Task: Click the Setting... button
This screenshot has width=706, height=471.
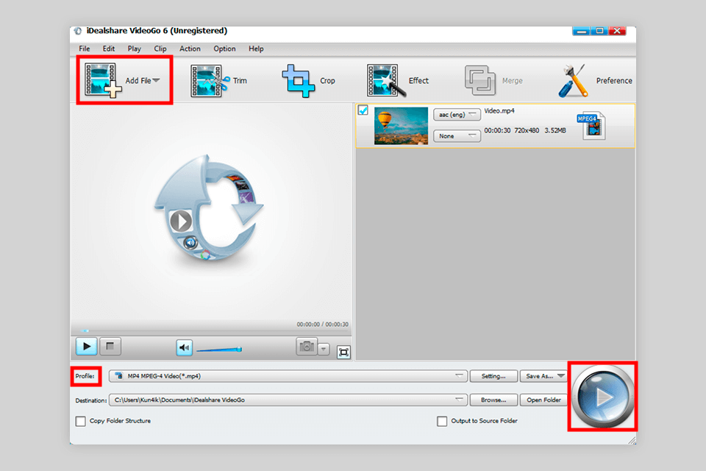Action: point(493,376)
